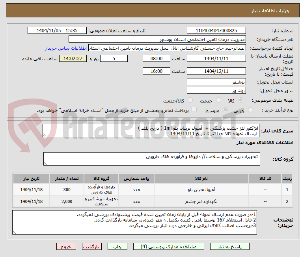Click the شهر محل تحویل field
The image size is (300, 257).
click(x=216, y=91)
